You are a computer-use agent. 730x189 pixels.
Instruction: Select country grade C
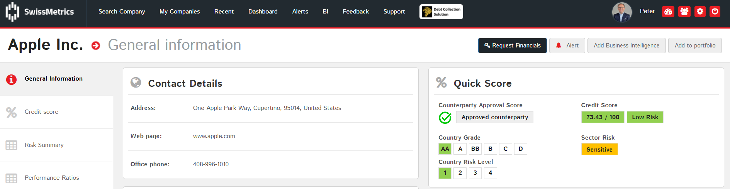505,149
